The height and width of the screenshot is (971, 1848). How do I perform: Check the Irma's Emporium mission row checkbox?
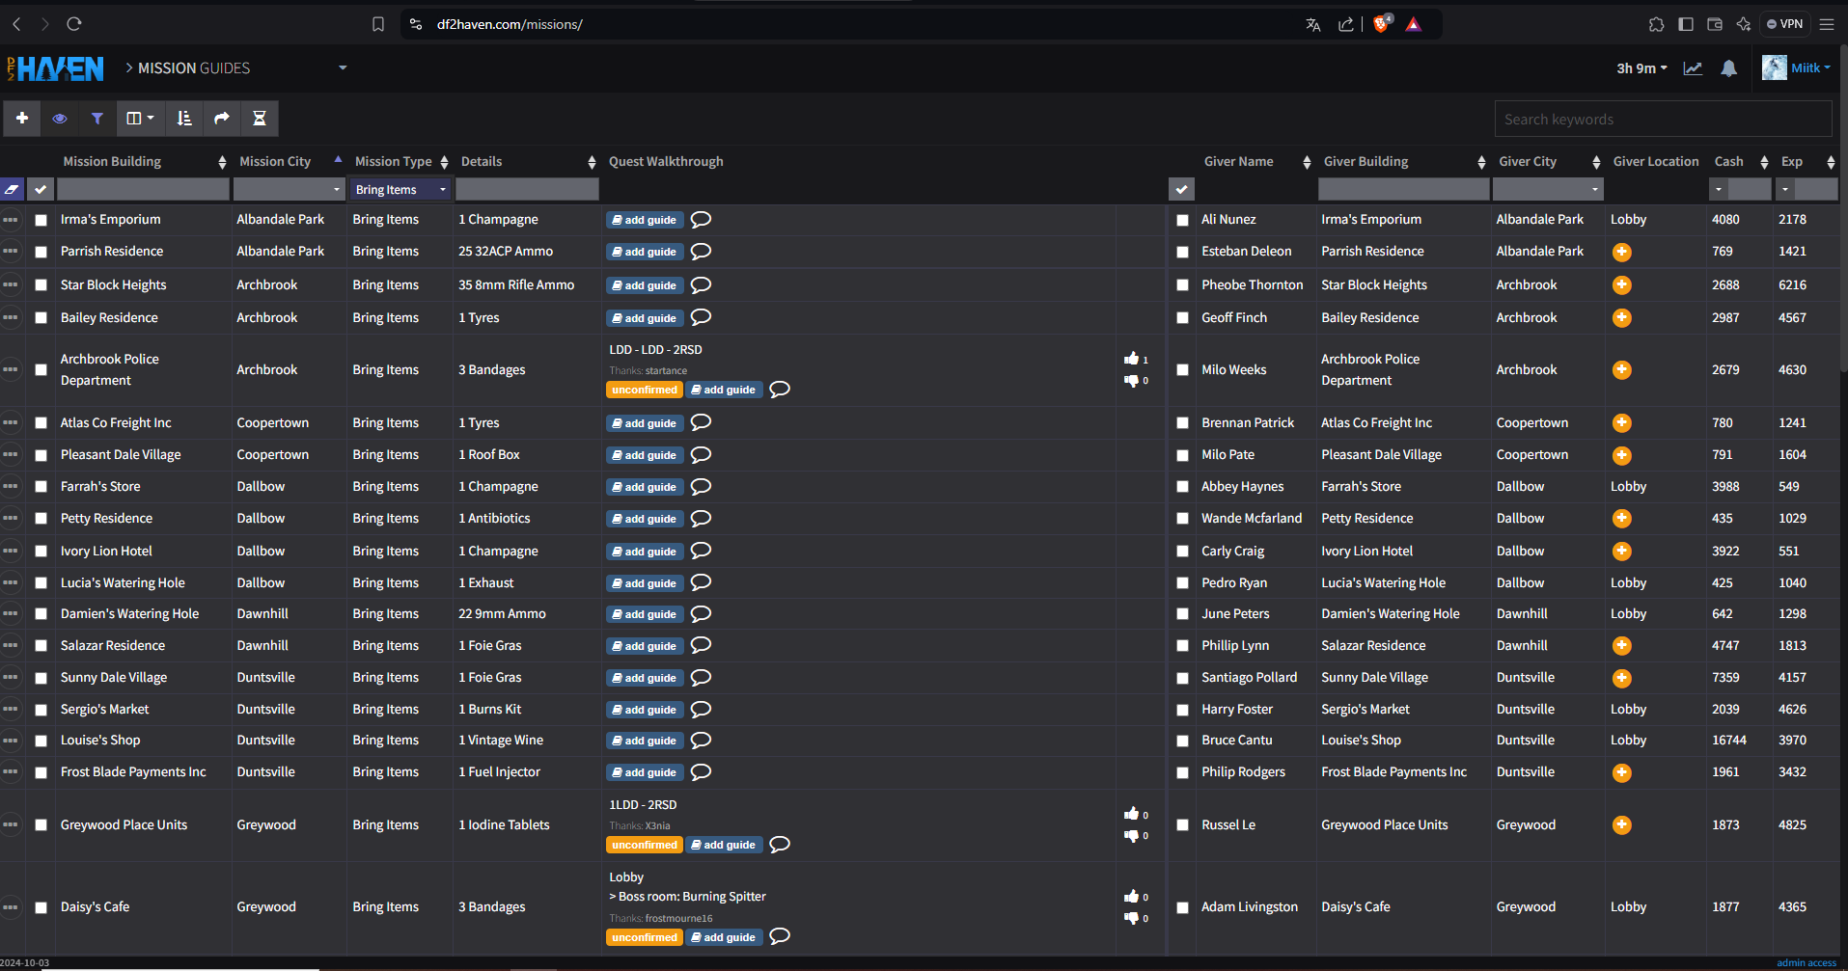[x=41, y=220]
